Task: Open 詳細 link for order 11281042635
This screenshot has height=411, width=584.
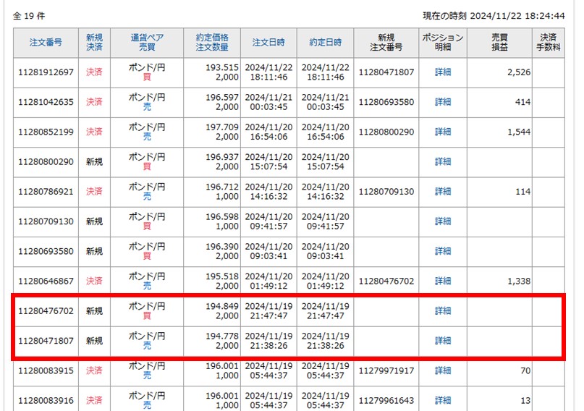Action: click(443, 102)
